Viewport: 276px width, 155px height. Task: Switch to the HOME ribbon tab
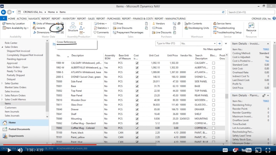pyautogui.click(x=12, y=19)
